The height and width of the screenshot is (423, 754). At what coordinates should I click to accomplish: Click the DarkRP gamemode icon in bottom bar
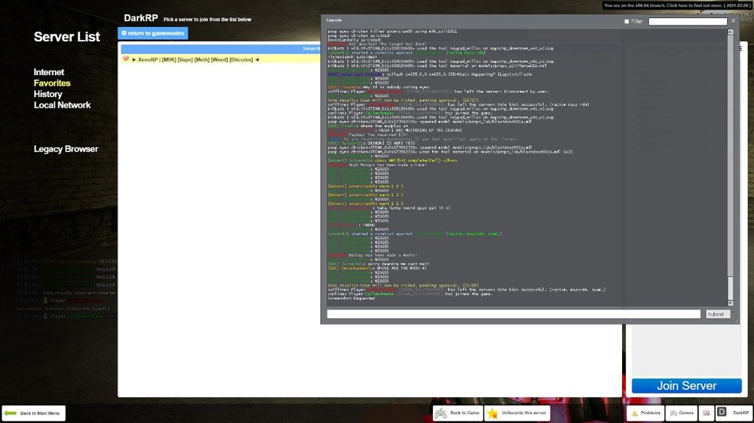click(x=722, y=413)
